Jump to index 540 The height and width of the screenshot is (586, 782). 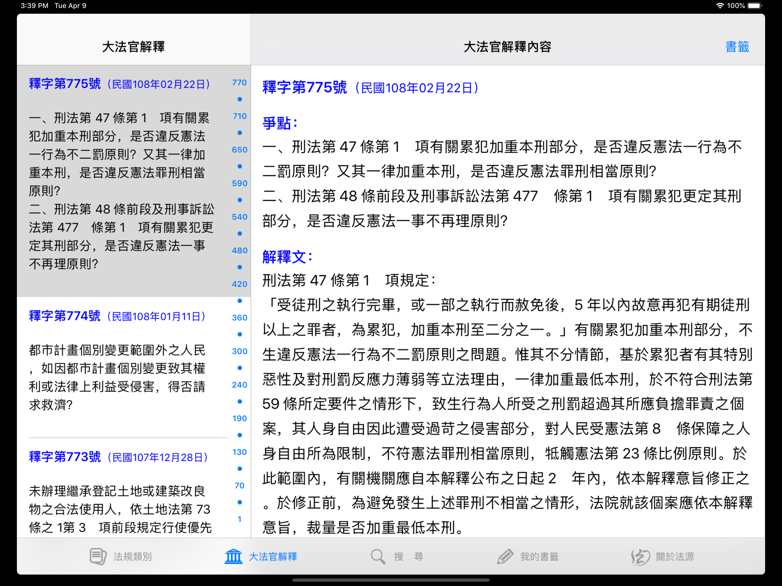pos(239,217)
